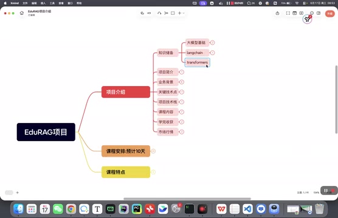The image size is (338, 218).
Task: Open the 编辑 menu
Action: point(34,3)
